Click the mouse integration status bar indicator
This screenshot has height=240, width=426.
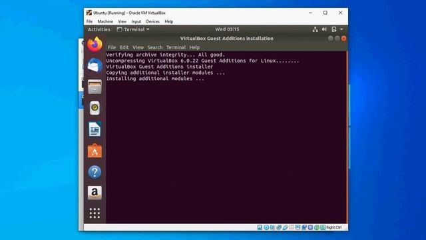(317, 227)
